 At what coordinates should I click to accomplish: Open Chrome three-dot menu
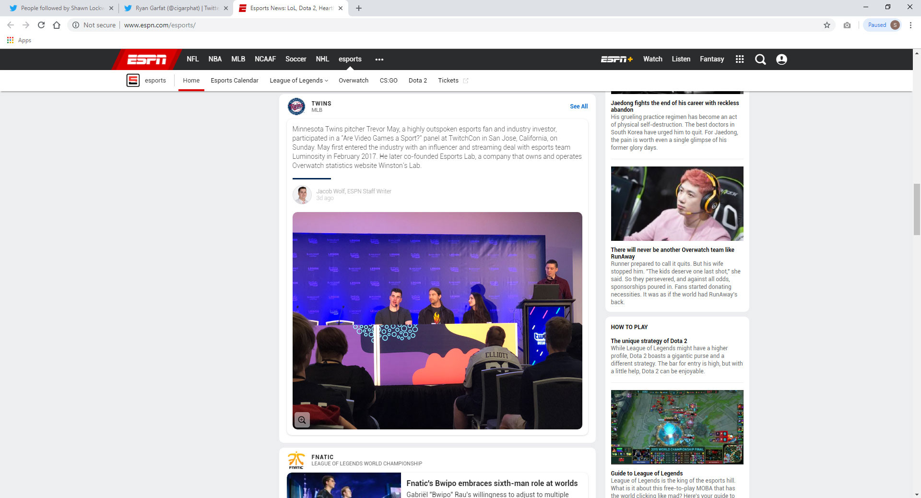coord(910,25)
